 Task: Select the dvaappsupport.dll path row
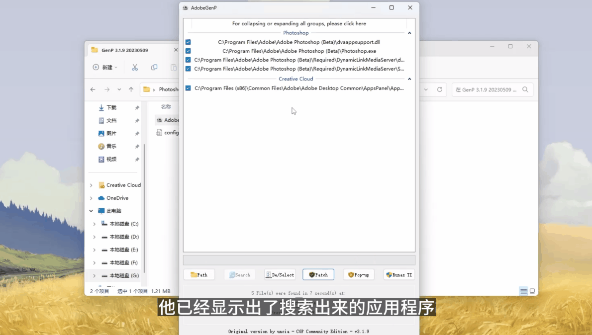(299, 42)
